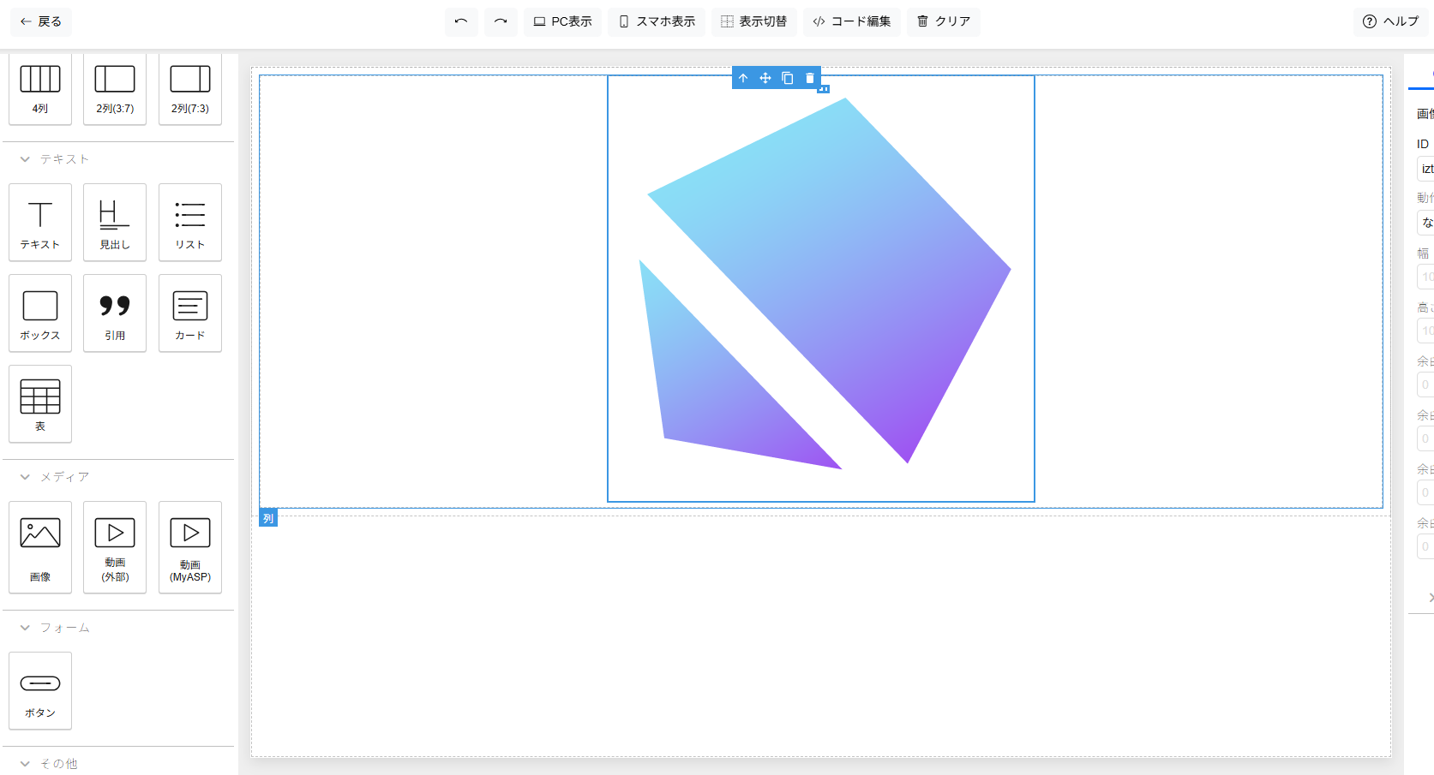Collapse the フォーム section
The width and height of the screenshot is (1434, 775).
[x=26, y=628]
